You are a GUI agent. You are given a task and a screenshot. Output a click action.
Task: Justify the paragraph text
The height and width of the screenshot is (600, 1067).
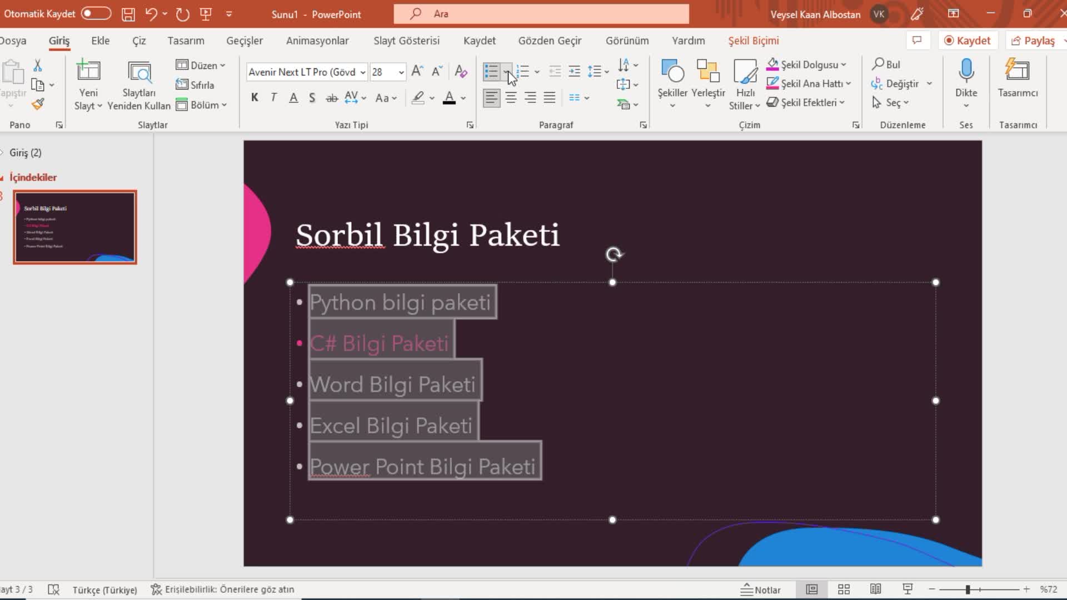click(550, 98)
